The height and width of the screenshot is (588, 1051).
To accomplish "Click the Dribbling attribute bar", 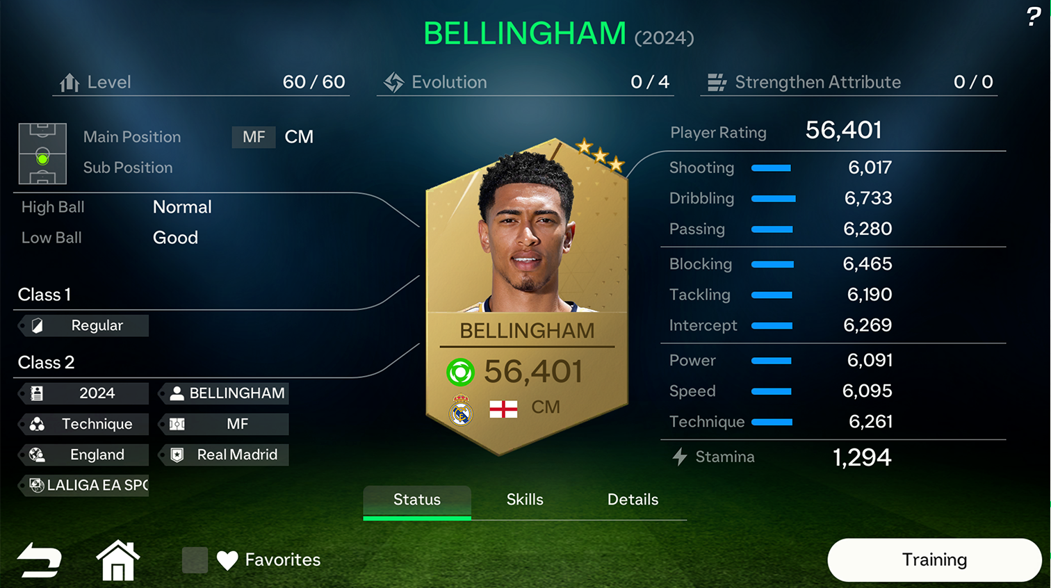I will click(774, 199).
